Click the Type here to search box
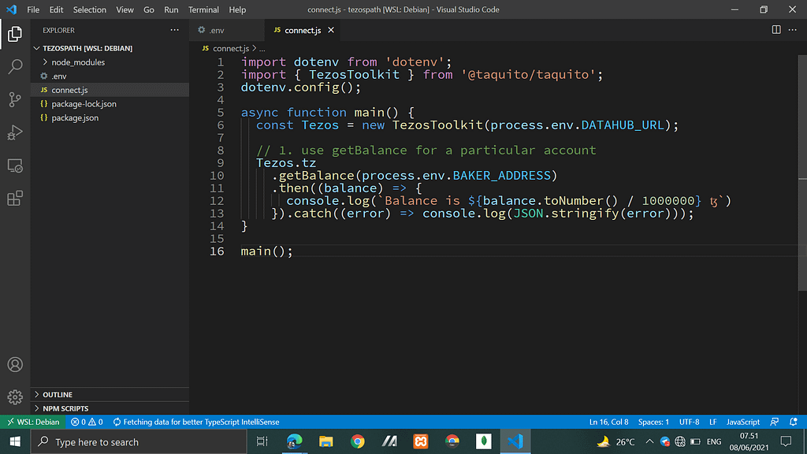Screen dimensions: 807x454 click(x=139, y=441)
